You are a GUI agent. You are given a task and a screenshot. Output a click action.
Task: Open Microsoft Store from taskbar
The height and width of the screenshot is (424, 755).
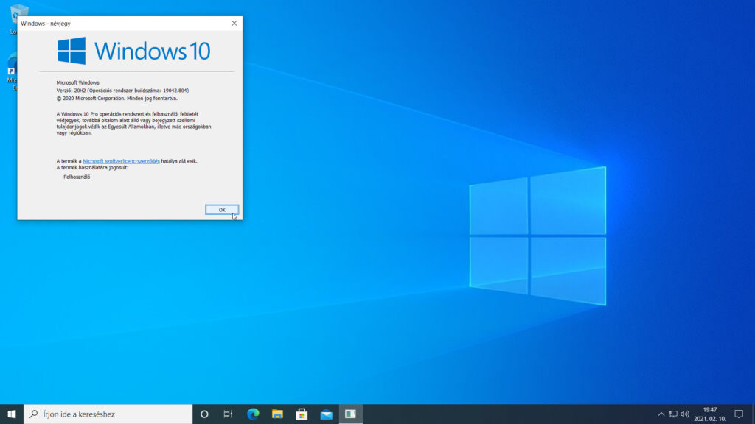point(302,414)
